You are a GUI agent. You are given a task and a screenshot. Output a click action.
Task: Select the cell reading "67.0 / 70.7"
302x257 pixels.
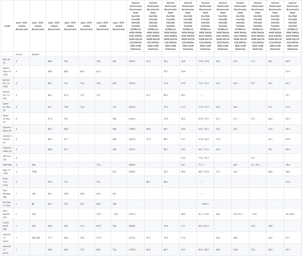point(205,119)
